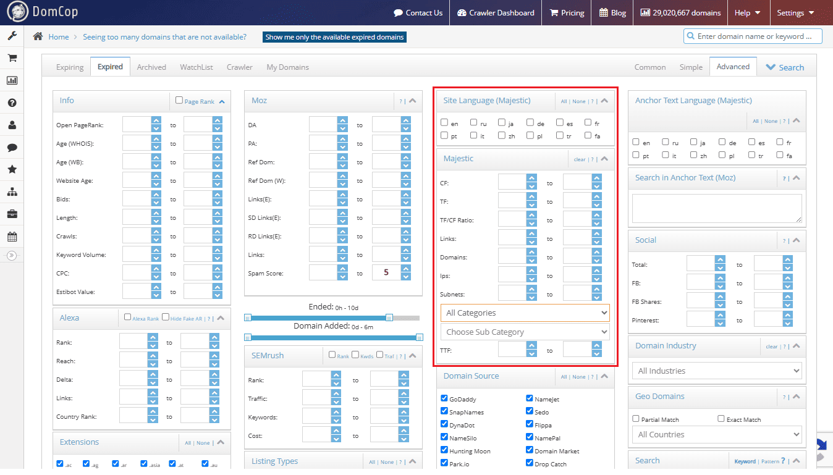Open the Help dropdown menu

748,12
